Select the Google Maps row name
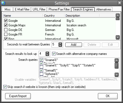Screen dimensions: 123x103 pyautogui.click(x=17, y=25)
